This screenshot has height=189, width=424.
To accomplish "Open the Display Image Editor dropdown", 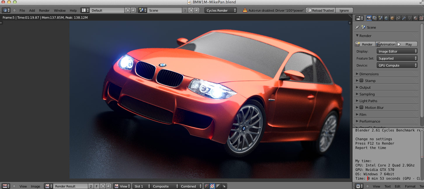I will coord(397,51).
